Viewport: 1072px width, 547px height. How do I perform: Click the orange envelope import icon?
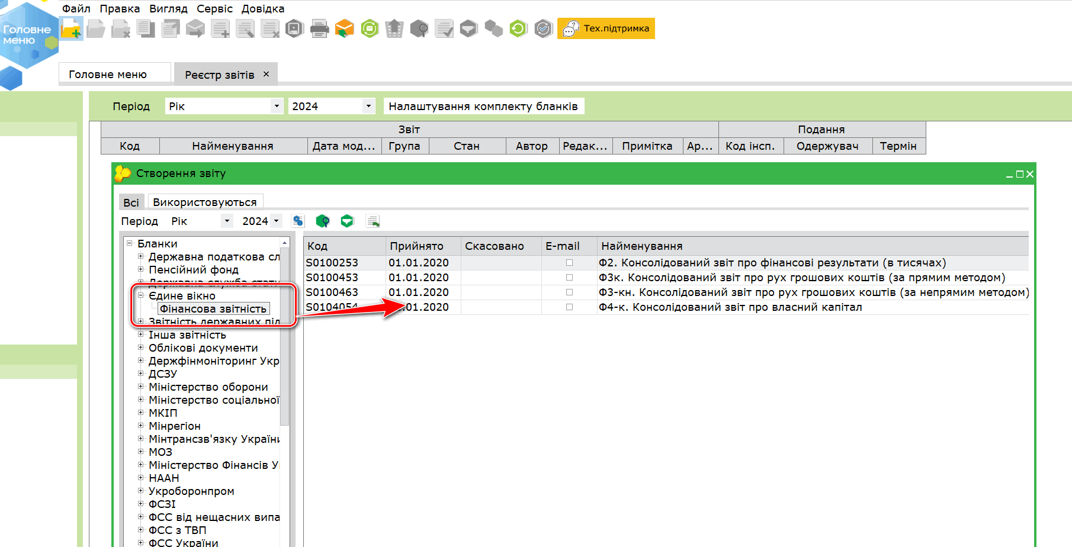point(344,28)
